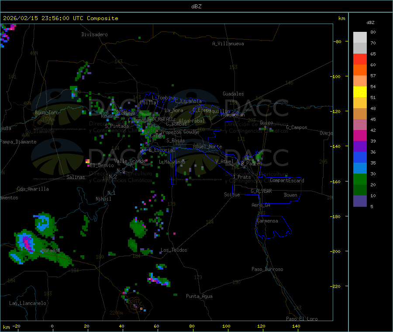This screenshot has height=332, width=393.
Task: Click the Paso_El_Loro label
Action: pyautogui.click(x=302, y=319)
